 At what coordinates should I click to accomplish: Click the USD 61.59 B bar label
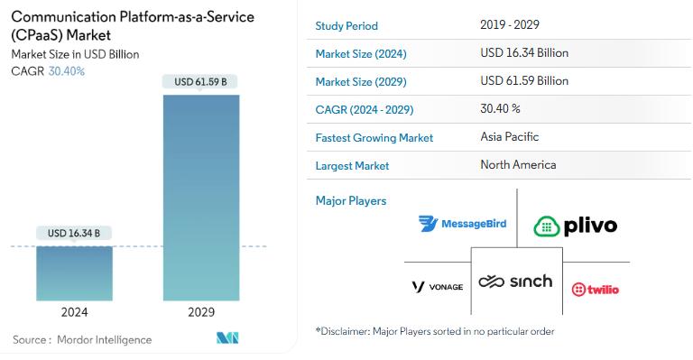pos(200,82)
